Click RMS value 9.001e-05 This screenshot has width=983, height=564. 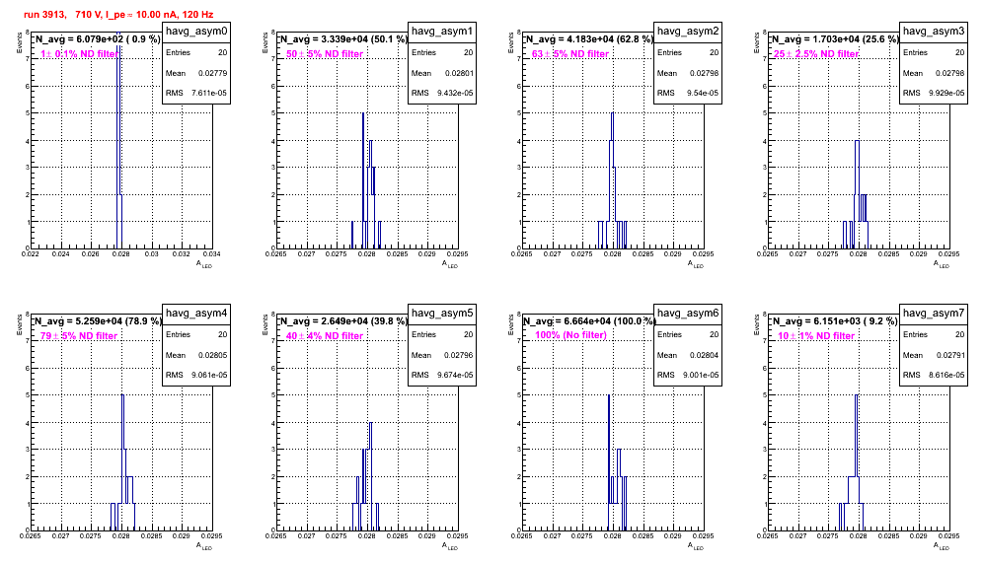coord(702,376)
